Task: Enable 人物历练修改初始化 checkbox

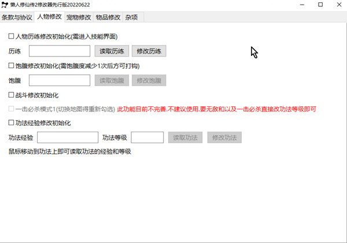Action: 11,36
